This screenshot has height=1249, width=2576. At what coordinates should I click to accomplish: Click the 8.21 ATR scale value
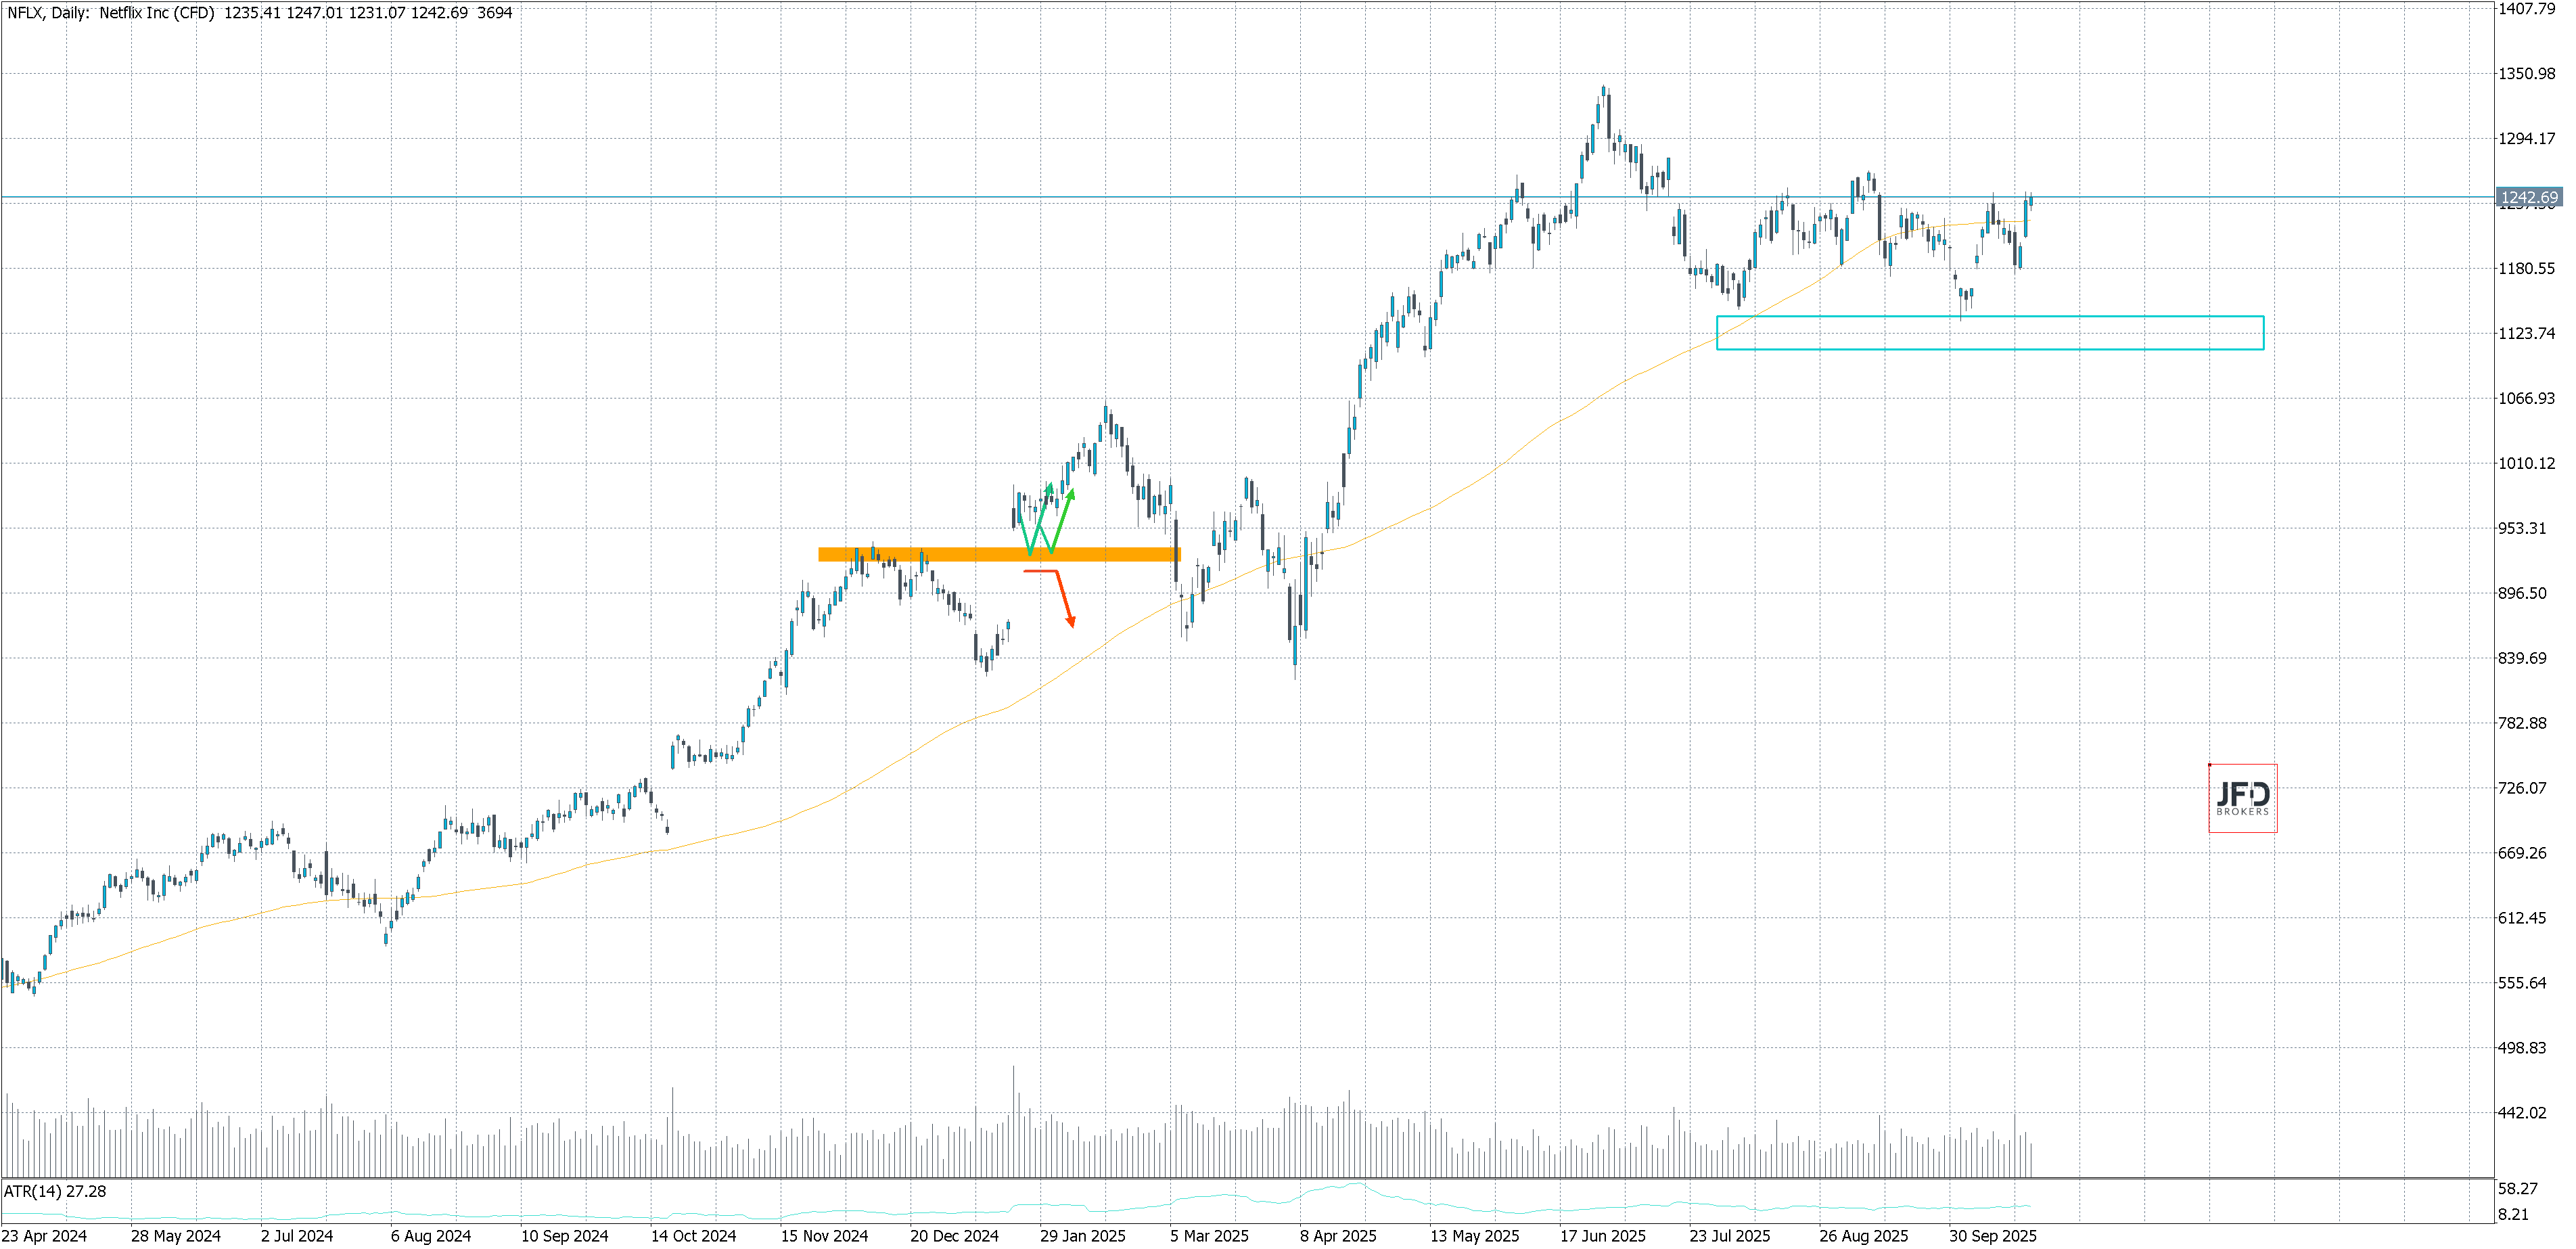coord(2513,1215)
